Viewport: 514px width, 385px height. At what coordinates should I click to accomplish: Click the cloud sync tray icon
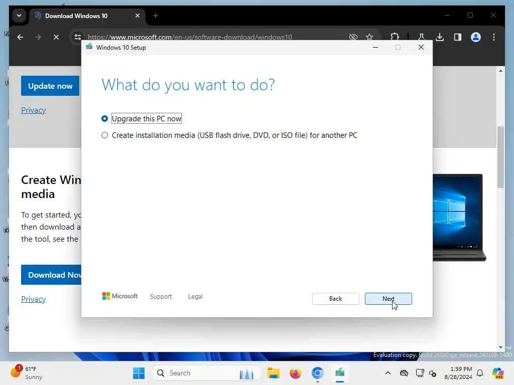pyautogui.click(x=404, y=373)
